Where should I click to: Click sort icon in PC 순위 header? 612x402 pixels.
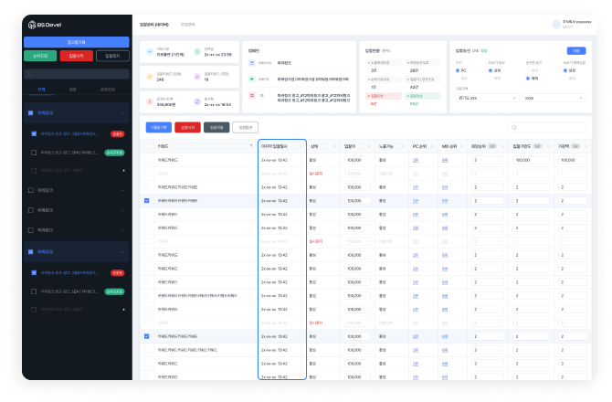[432, 146]
